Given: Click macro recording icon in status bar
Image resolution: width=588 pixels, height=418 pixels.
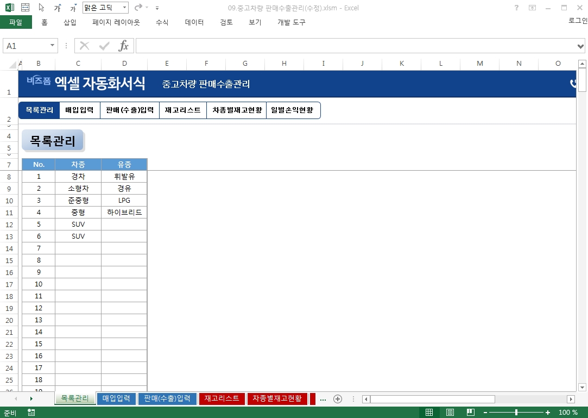Looking at the screenshot, I should point(31,413).
